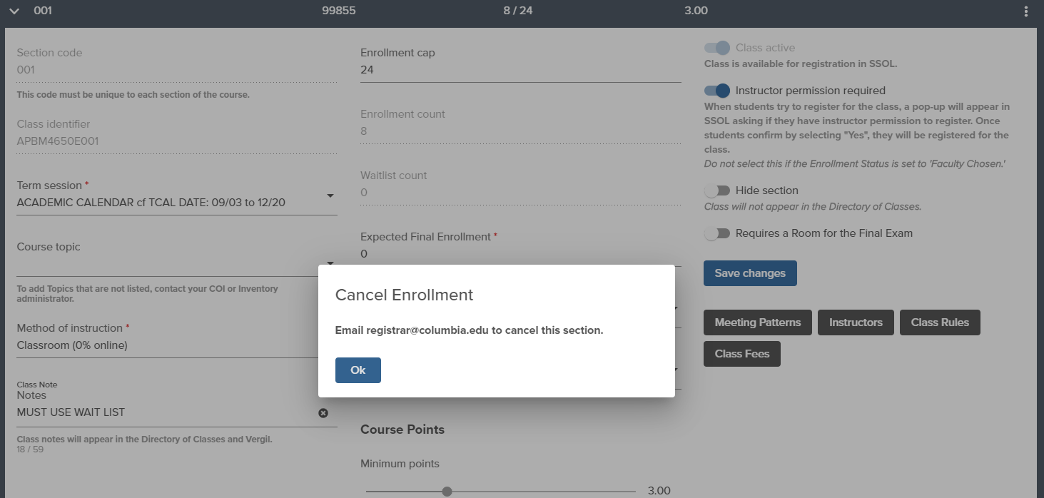Image resolution: width=1044 pixels, height=498 pixels.
Task: Clear the class note with the X icon
Action: coord(323,412)
